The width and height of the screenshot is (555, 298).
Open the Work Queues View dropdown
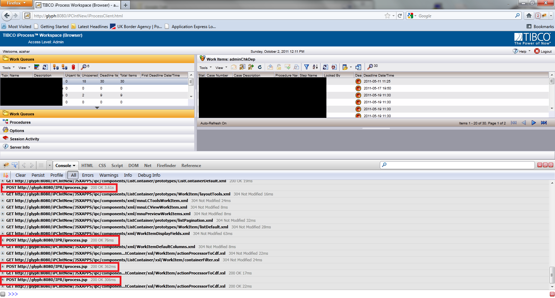[24, 68]
